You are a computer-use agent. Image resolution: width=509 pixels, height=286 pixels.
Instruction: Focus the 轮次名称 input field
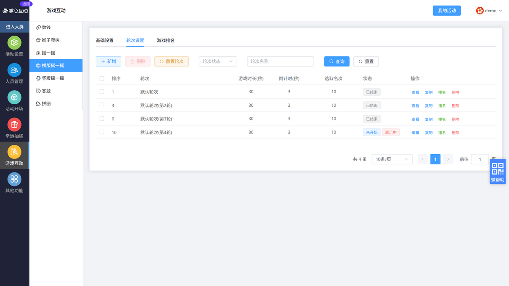tap(280, 61)
